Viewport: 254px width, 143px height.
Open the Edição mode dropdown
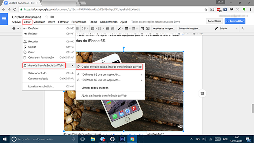(226, 28)
